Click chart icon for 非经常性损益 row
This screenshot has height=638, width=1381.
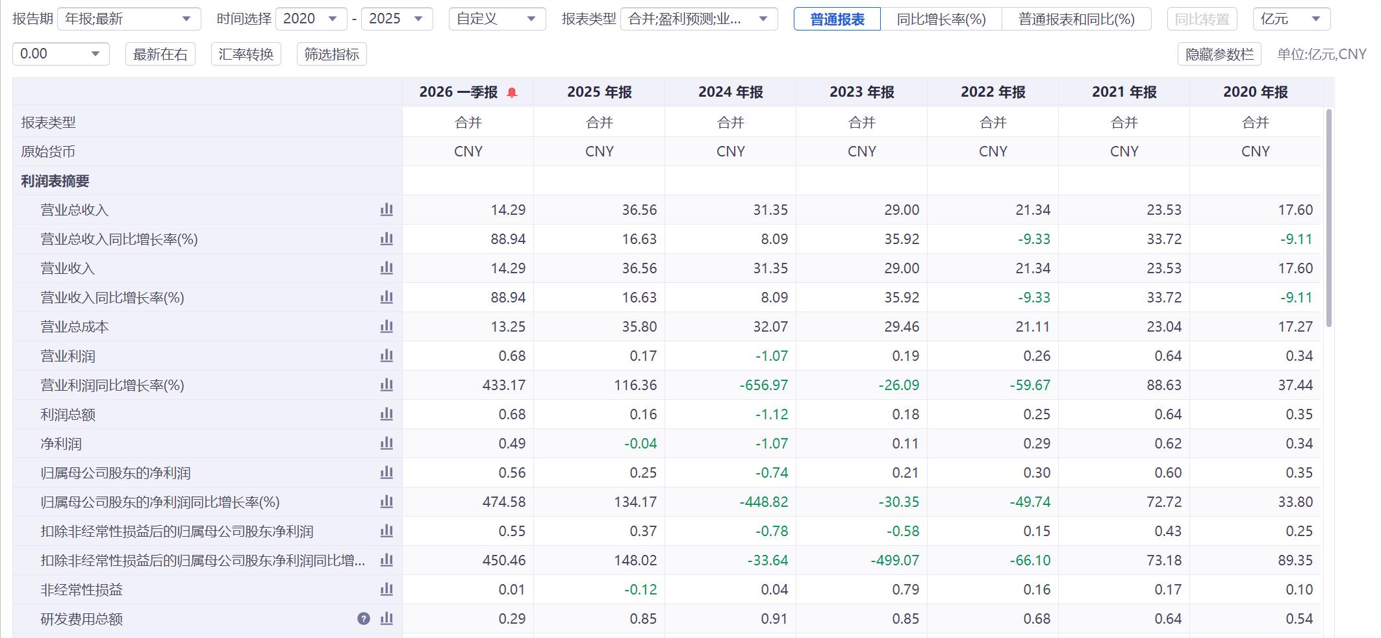click(x=386, y=589)
